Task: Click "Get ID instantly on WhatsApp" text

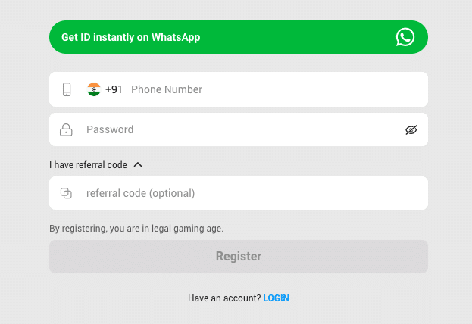Action: click(x=130, y=37)
